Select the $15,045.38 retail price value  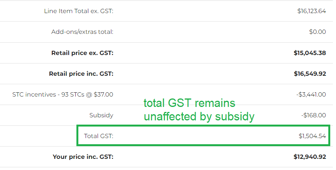pos(310,53)
